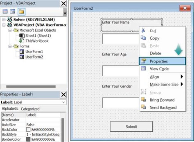
Task: Collapse the Microsoft Excel Objects folder
Action: (10, 30)
